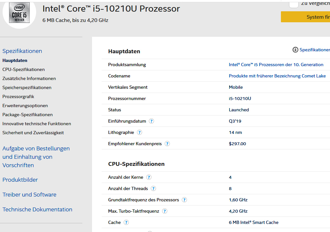Open Intel Core i5 Prozessoren der 10. Generation link
330x232 pixels.
(276, 65)
